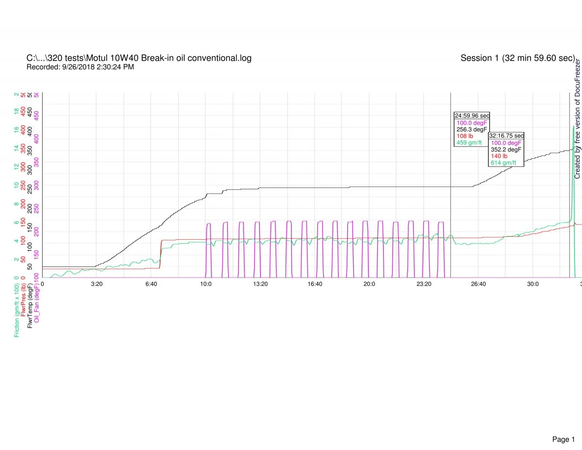This screenshot has width=582, height=450.
Task: Click the 24:59.96 sec cursor readout header
Action: coord(472,116)
